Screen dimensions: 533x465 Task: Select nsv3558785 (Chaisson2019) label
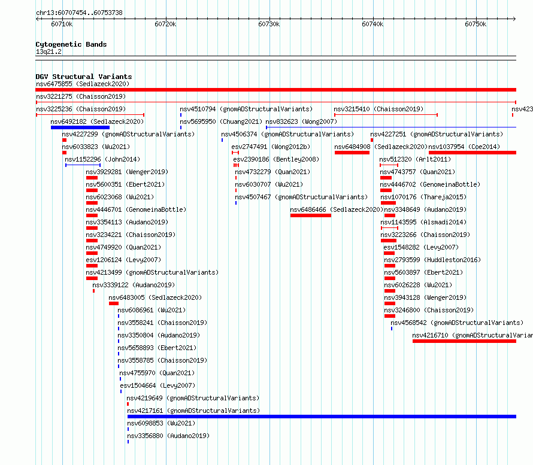[x=162, y=360]
